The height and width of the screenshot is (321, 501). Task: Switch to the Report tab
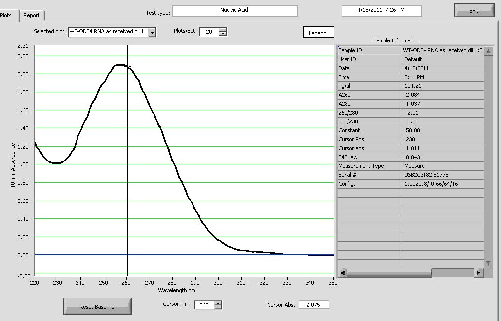coord(32,15)
